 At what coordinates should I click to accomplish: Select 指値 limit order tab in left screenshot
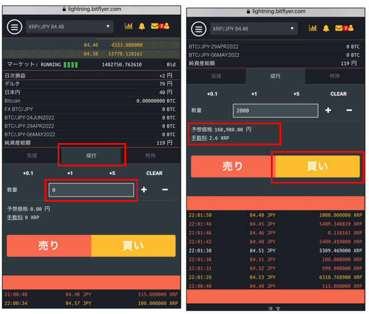[x=32, y=156]
